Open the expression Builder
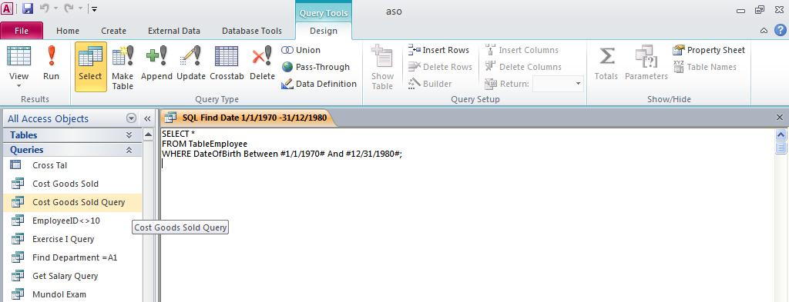This screenshot has width=789, height=302. tap(430, 84)
